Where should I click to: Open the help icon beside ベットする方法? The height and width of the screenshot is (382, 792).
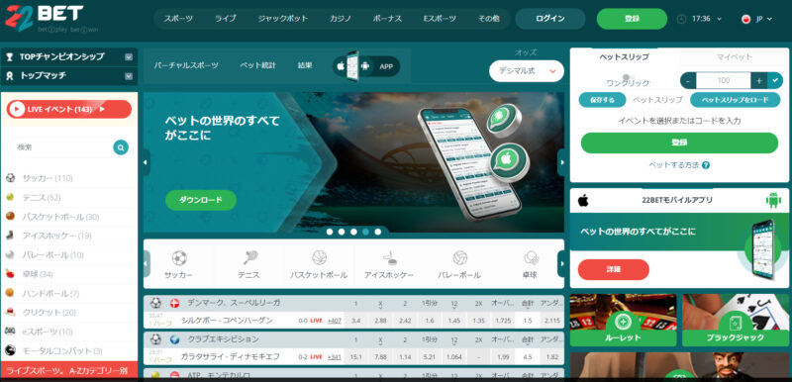706,165
